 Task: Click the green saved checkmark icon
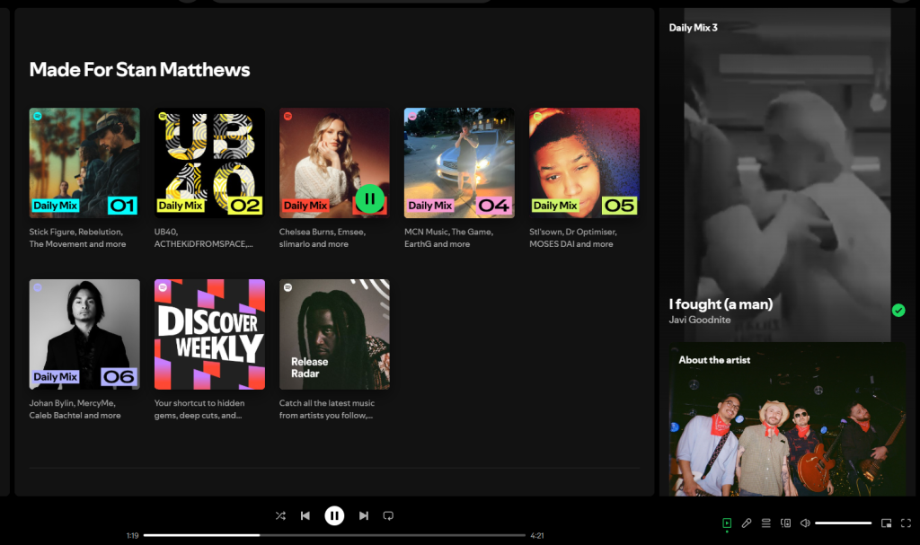pos(898,311)
